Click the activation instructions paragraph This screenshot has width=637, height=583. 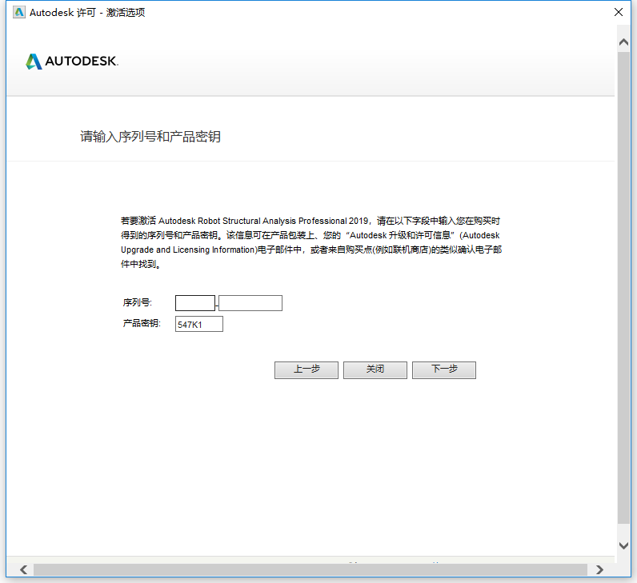[311, 242]
